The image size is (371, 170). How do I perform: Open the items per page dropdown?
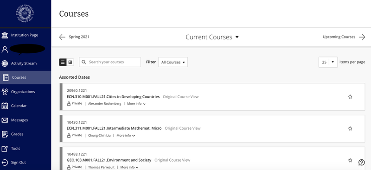coord(328,62)
